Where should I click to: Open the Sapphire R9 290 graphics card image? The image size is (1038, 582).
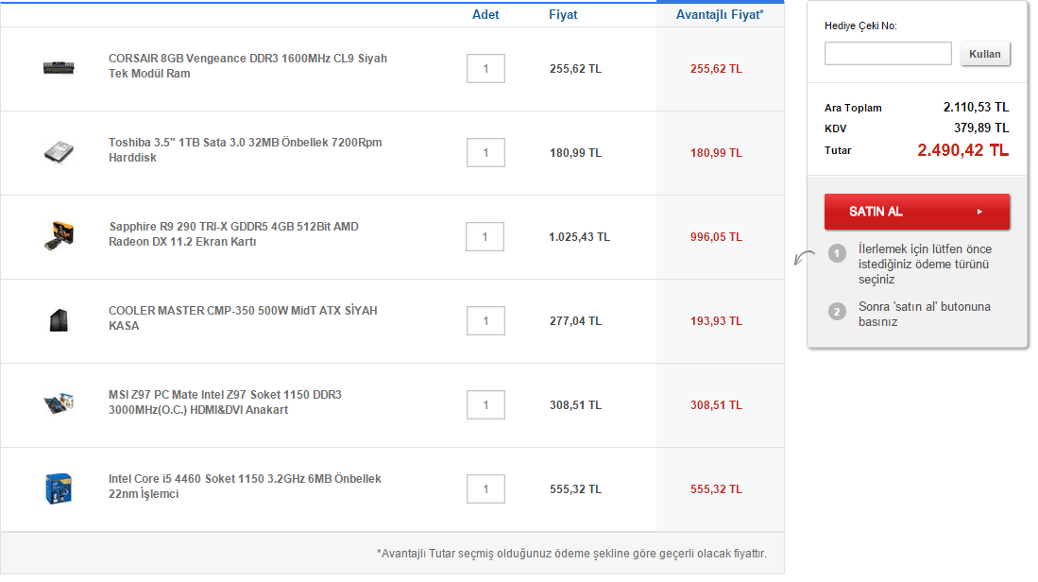[x=59, y=235]
